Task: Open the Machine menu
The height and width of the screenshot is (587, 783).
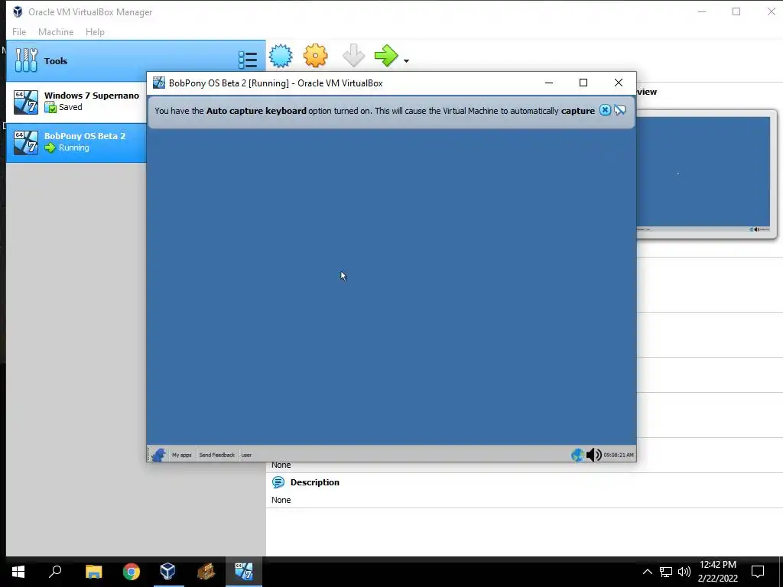Action: [x=56, y=32]
